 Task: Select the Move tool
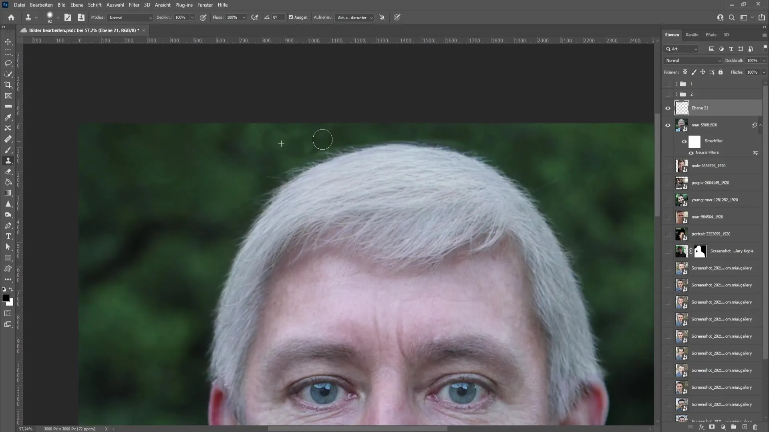[7, 41]
